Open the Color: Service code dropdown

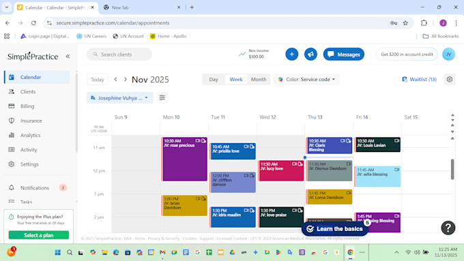pos(306,79)
